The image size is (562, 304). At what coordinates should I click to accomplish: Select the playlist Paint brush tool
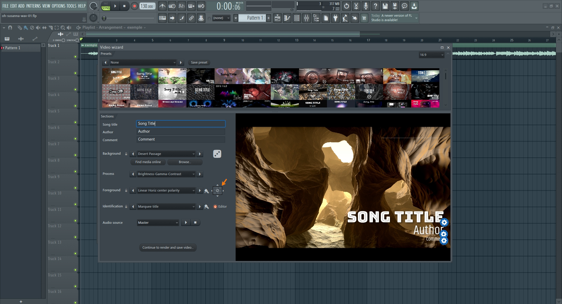[26, 28]
